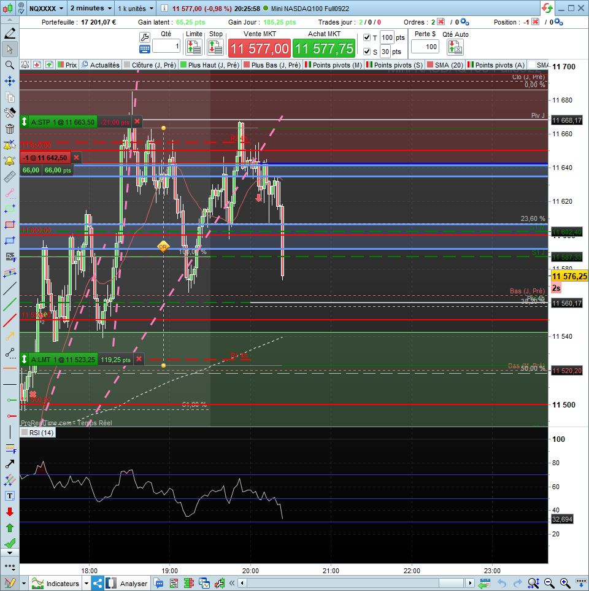Screen dimensions: 589x591
Task: Choose the red trend line tool
Action: (10, 320)
